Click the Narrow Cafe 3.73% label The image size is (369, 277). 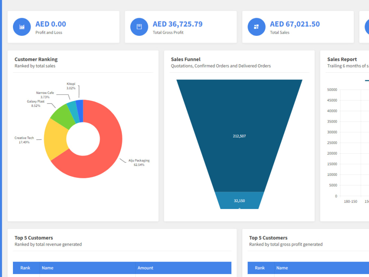pyautogui.click(x=45, y=95)
